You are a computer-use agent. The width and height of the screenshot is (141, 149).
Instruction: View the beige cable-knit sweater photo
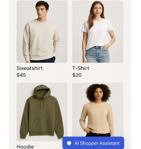tap(98, 110)
